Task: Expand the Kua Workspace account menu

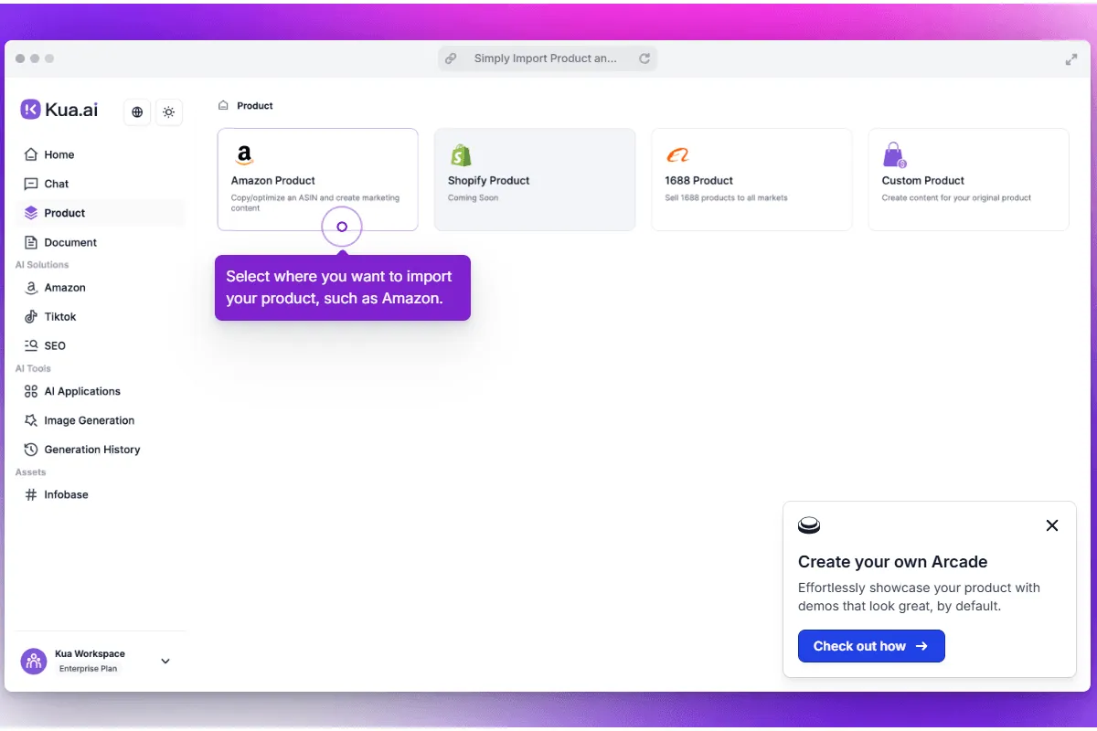Action: tap(165, 661)
